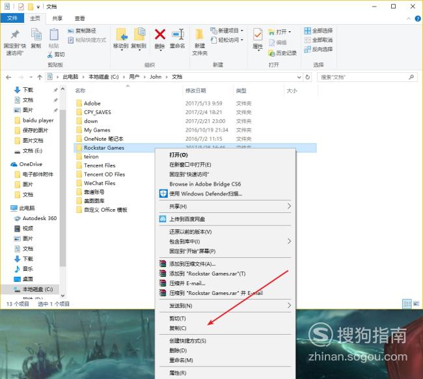The width and height of the screenshot is (423, 379).
Task: Click John in the address breadcrumb
Action: pyautogui.click(x=156, y=77)
